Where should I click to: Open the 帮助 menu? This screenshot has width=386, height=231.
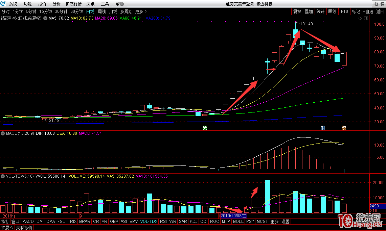pyautogui.click(x=119, y=4)
